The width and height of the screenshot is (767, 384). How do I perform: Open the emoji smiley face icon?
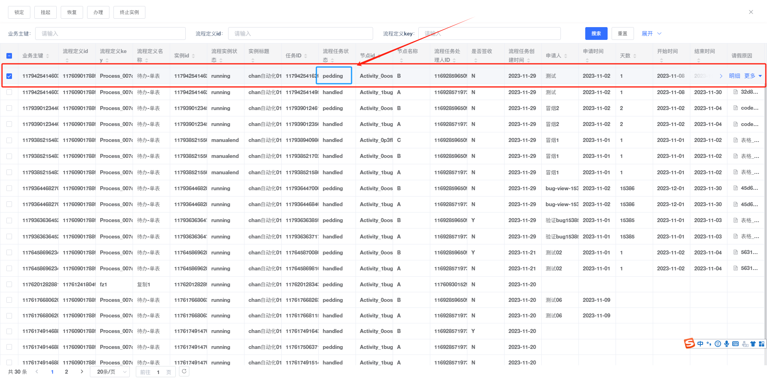coord(717,344)
